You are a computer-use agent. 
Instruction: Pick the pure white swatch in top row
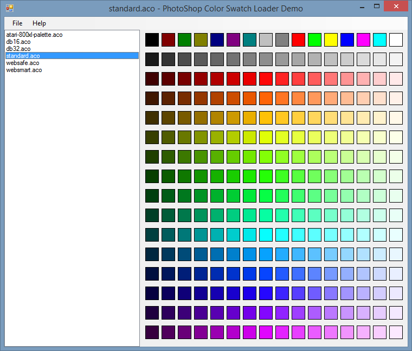point(396,40)
